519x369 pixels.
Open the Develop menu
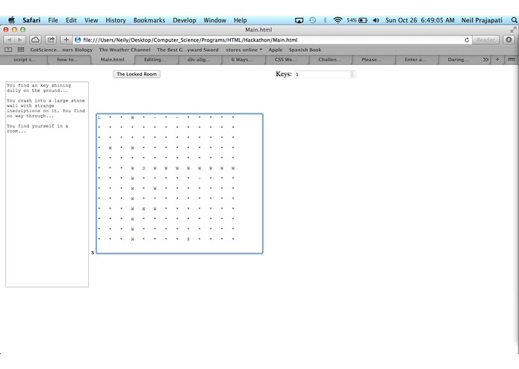[184, 20]
